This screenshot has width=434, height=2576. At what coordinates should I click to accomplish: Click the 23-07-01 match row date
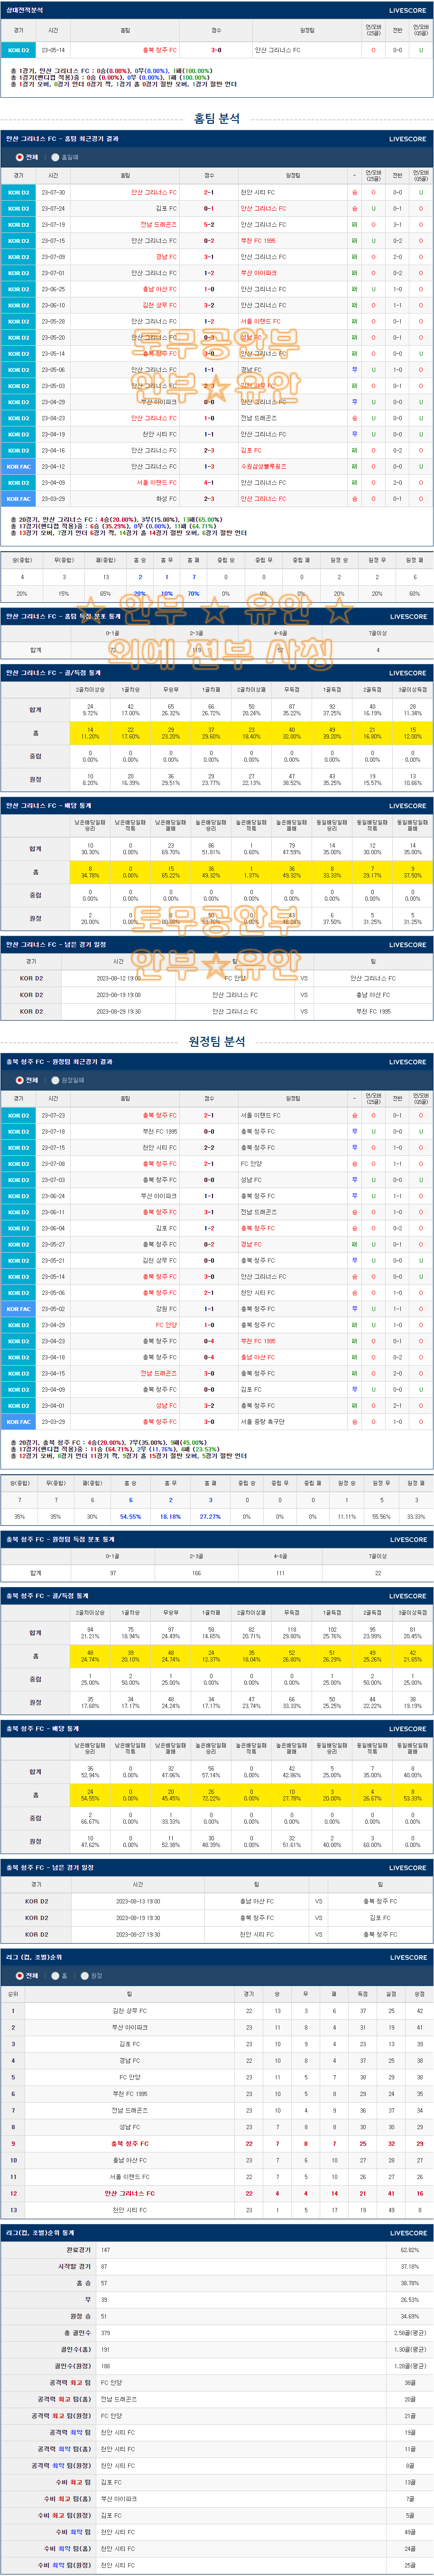(53, 273)
